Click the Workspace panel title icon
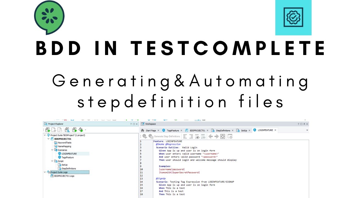352x198 pixels. click(143, 124)
